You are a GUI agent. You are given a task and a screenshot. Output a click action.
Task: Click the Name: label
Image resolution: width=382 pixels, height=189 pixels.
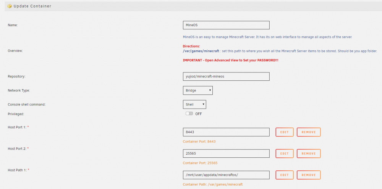13,25
